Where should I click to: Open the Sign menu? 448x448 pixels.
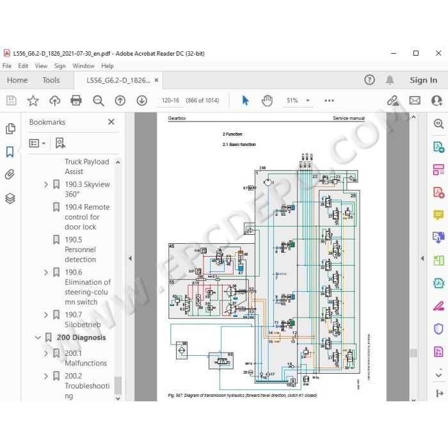coord(60,66)
